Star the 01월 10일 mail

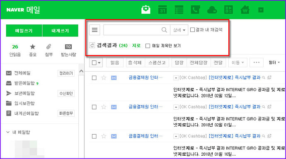pos(104,136)
